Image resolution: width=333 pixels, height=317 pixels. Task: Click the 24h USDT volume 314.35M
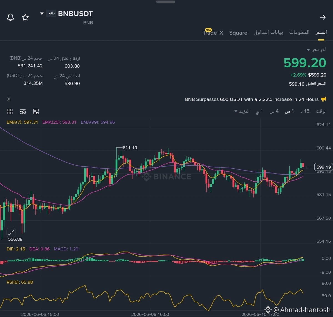pyautogui.click(x=33, y=83)
